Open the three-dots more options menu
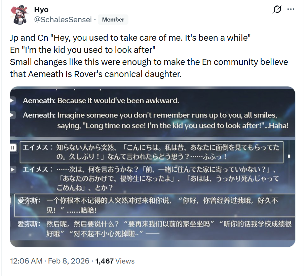 (x=291, y=9)
